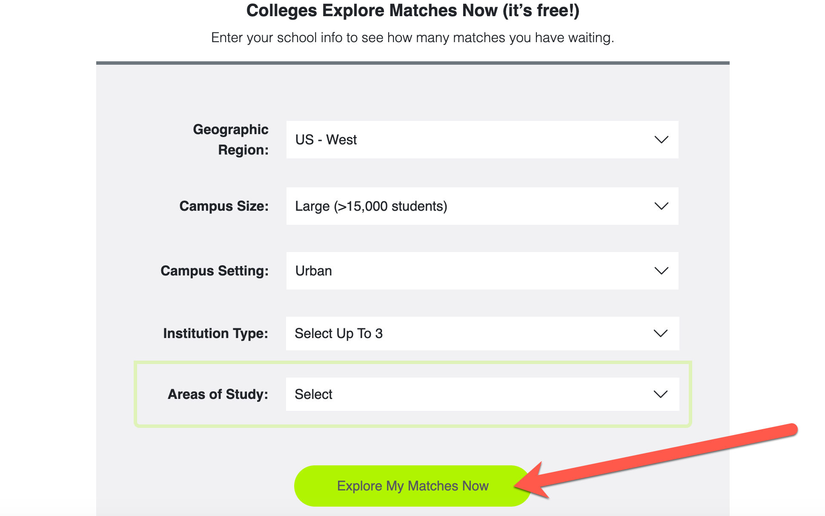This screenshot has width=825, height=516.
Task: Open the Select Up To 3 dropdown
Action: coord(468,333)
